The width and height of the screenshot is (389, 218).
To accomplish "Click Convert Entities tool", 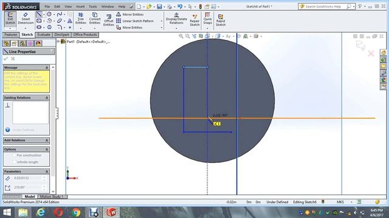I will pos(95,19).
